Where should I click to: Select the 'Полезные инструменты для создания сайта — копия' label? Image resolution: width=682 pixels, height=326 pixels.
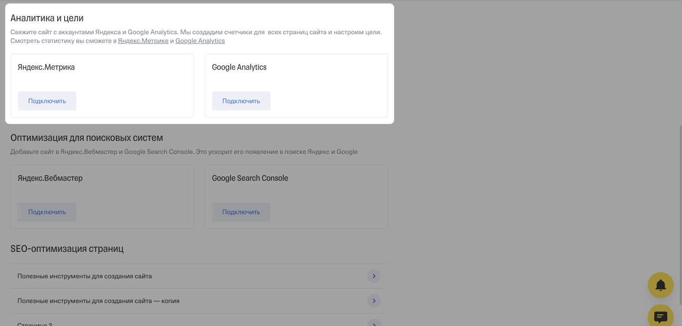[98, 301]
